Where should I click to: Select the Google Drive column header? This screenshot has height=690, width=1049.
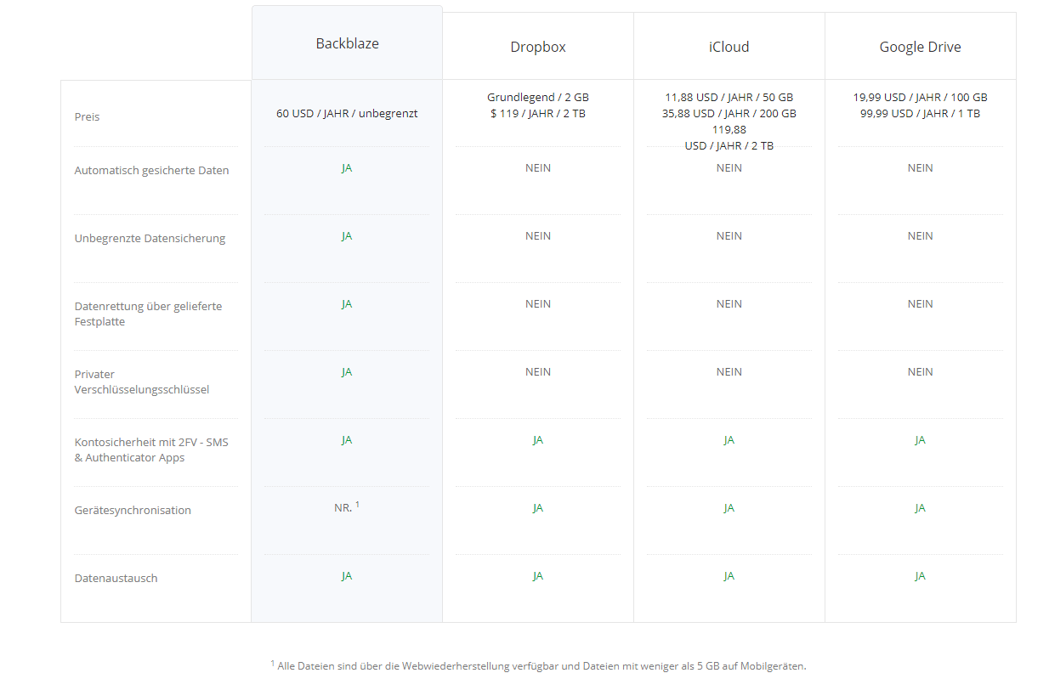(x=920, y=47)
